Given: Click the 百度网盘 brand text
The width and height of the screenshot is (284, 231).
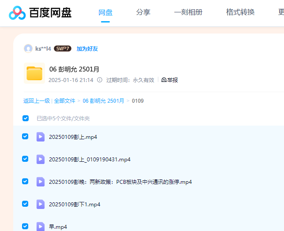Looking at the screenshot, I should tap(50, 13).
